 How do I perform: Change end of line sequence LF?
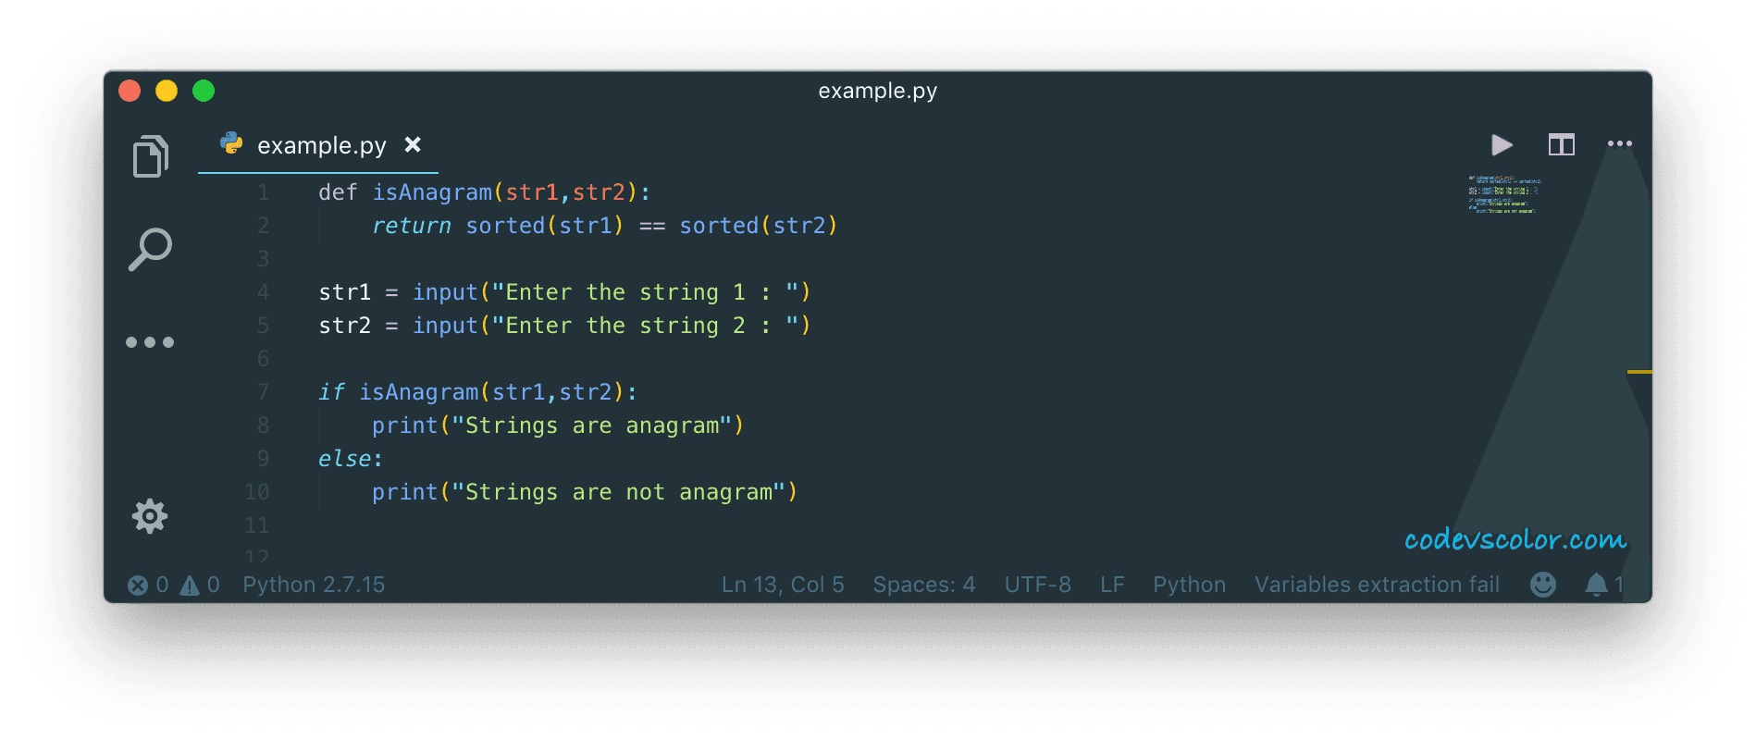[x=1112, y=585]
